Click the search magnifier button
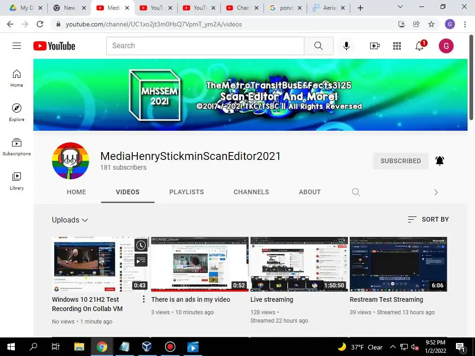Screen dimensions: 475x356 [318, 46]
